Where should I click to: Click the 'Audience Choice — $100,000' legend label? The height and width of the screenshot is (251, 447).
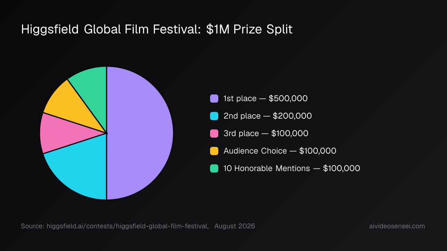click(280, 151)
